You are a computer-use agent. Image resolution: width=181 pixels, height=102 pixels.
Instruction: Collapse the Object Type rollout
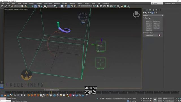pyautogui.click(x=148, y=18)
